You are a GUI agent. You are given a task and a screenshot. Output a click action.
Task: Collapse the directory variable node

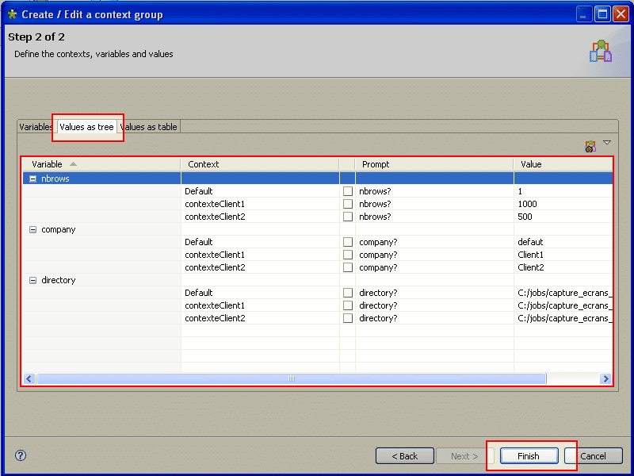(x=32, y=280)
